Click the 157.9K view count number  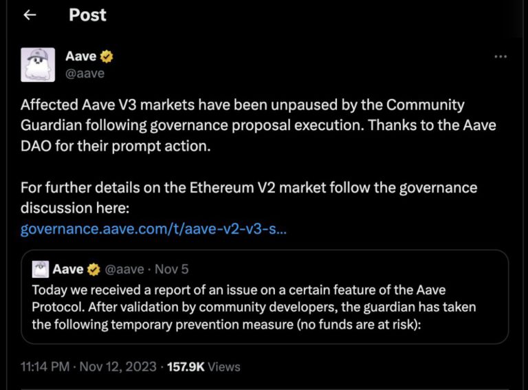pyautogui.click(x=184, y=367)
